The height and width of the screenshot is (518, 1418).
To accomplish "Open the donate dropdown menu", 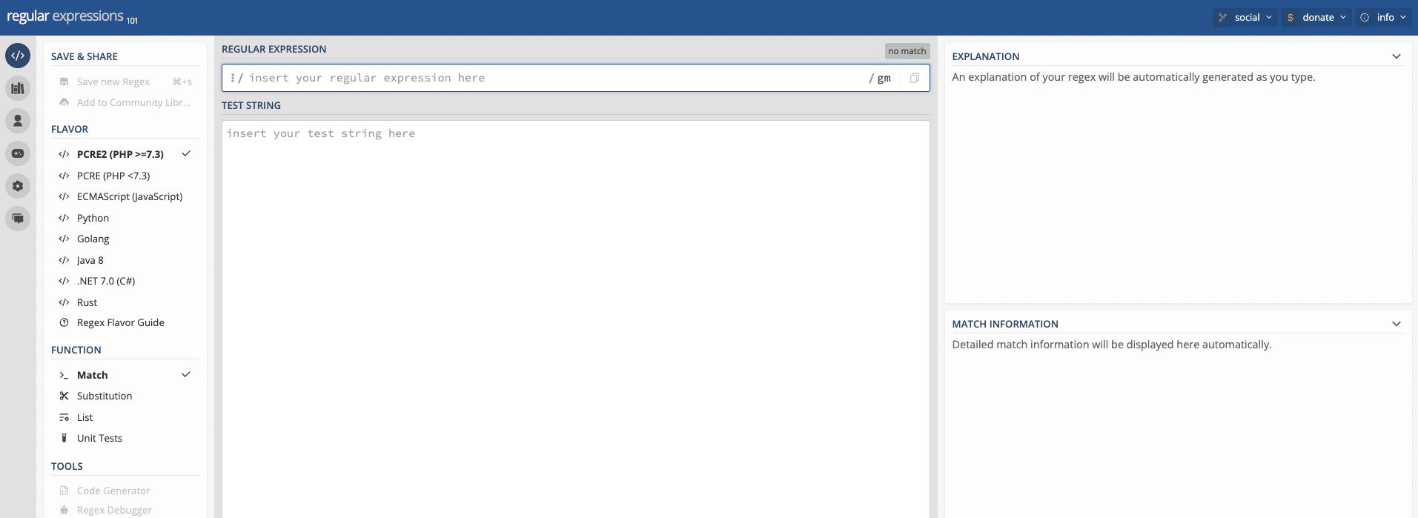I will [1316, 17].
